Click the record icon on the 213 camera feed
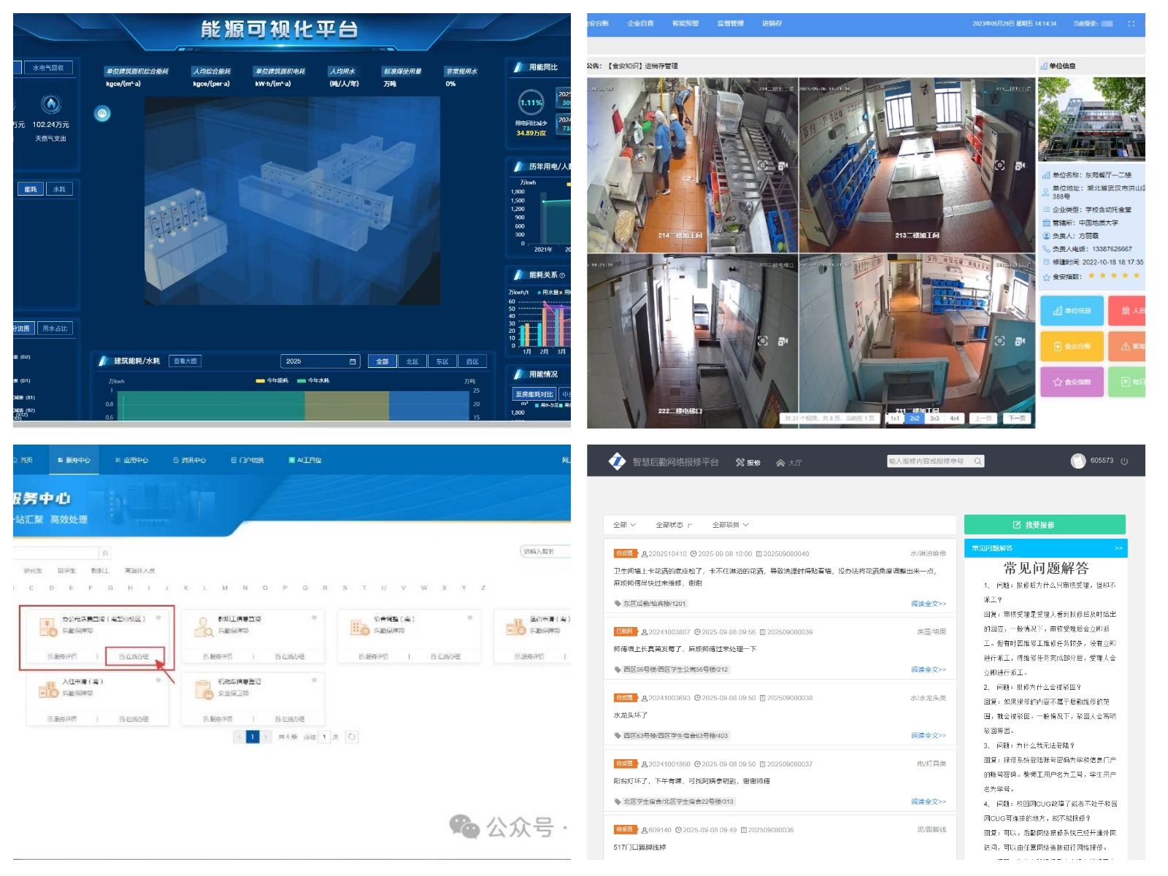Screen dimensions: 1168x876 (x=1020, y=166)
